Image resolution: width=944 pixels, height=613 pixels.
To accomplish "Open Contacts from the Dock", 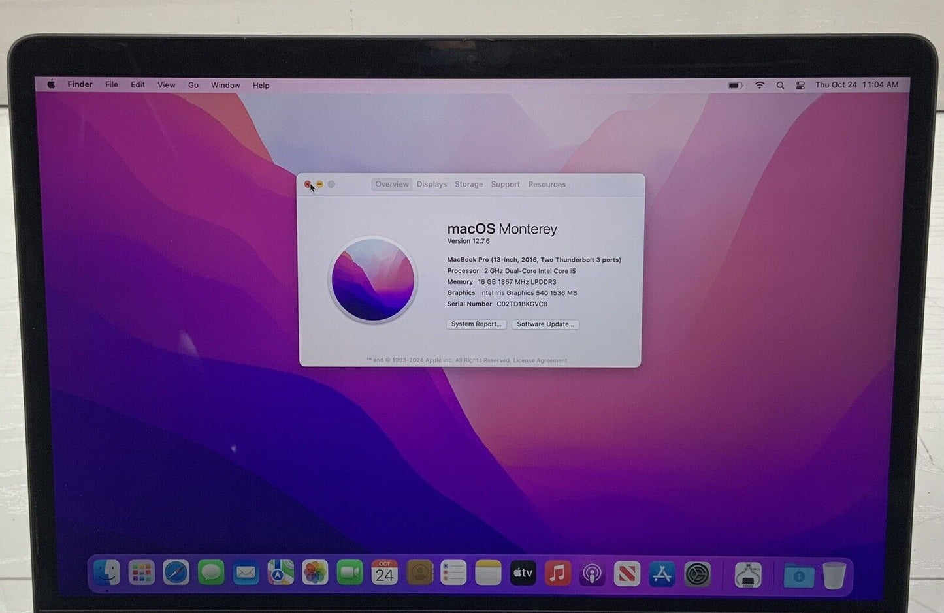I will click(x=419, y=573).
